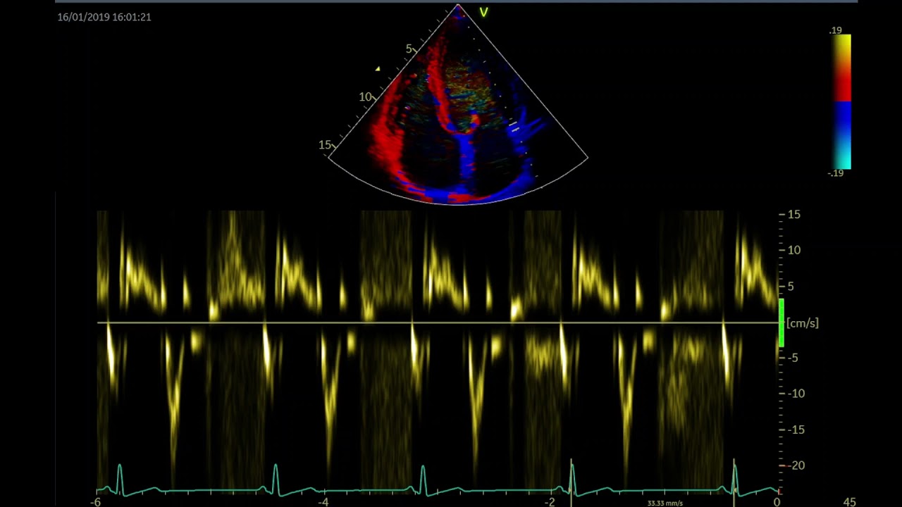Click the green V probe orientation marker
This screenshot has width=902, height=507.
click(483, 12)
